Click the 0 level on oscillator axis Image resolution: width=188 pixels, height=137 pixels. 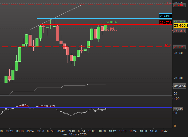point(175,126)
